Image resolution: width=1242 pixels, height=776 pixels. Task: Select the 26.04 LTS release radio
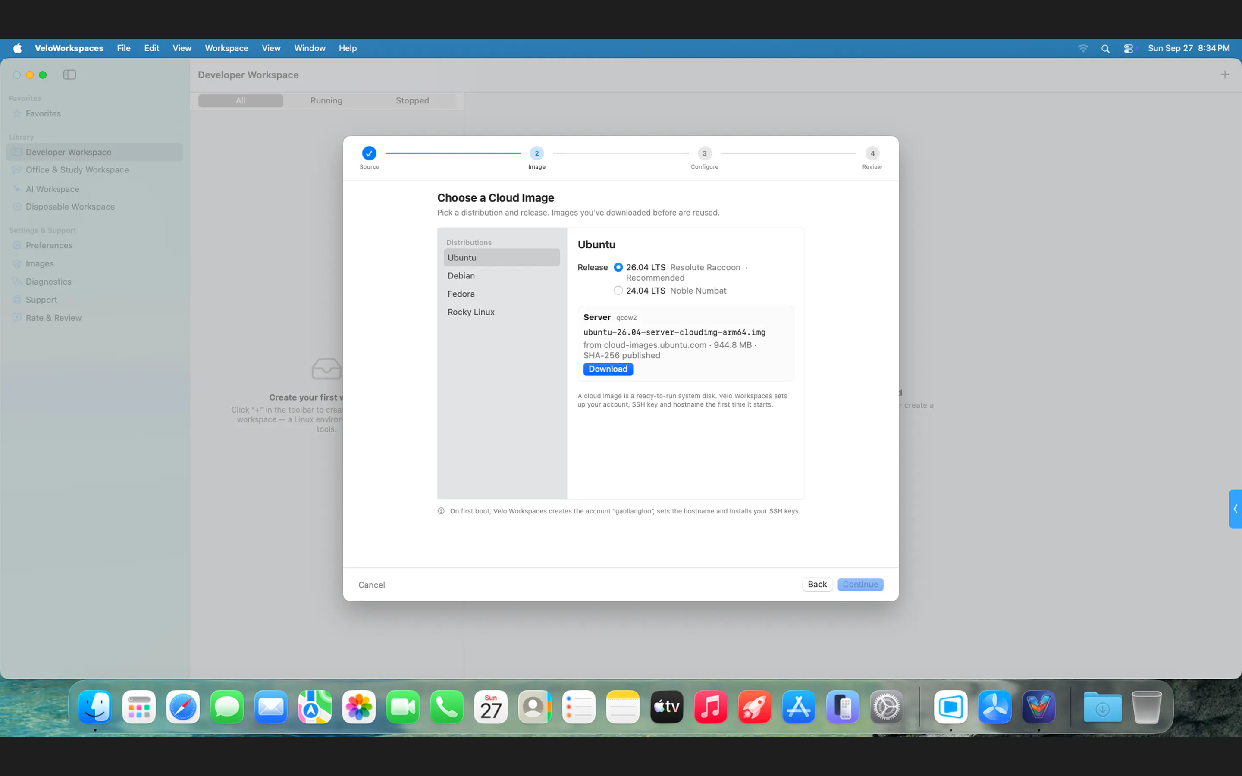tap(618, 267)
